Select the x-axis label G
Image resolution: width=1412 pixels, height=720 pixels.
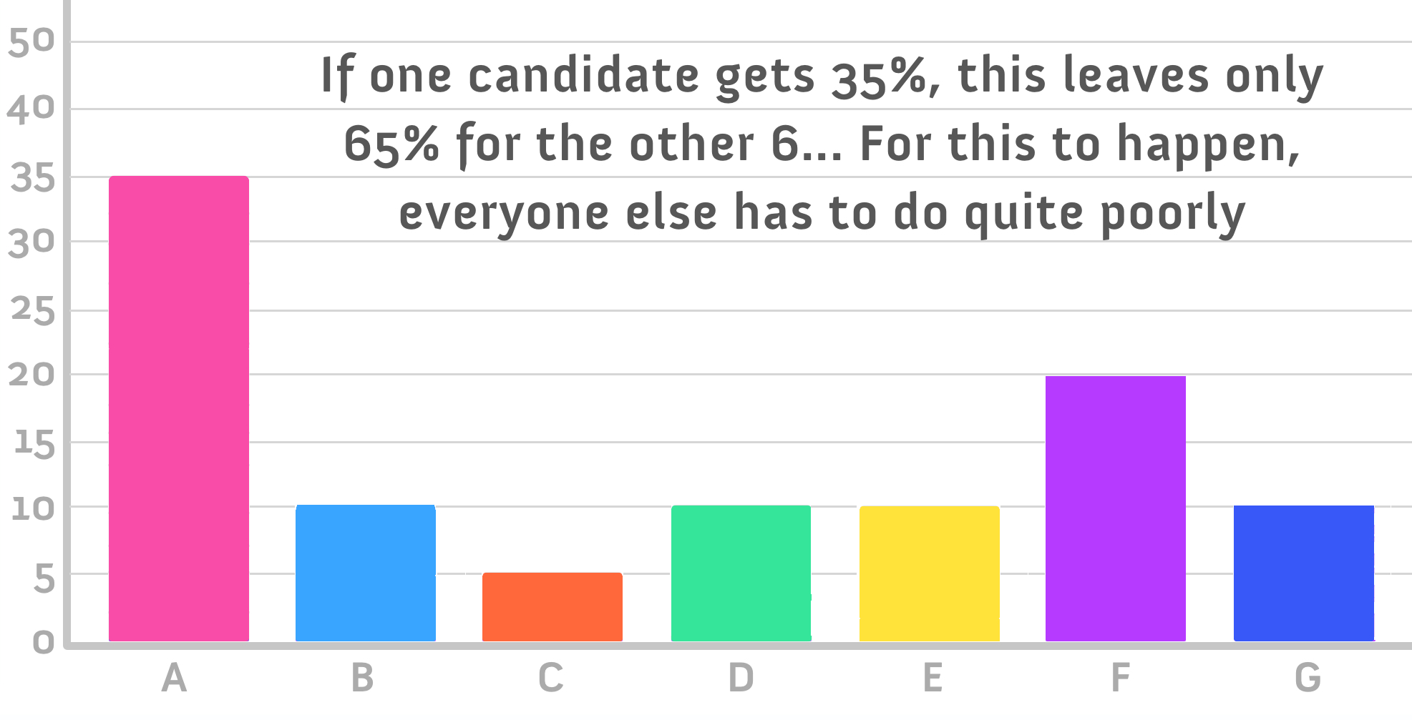1308,678
